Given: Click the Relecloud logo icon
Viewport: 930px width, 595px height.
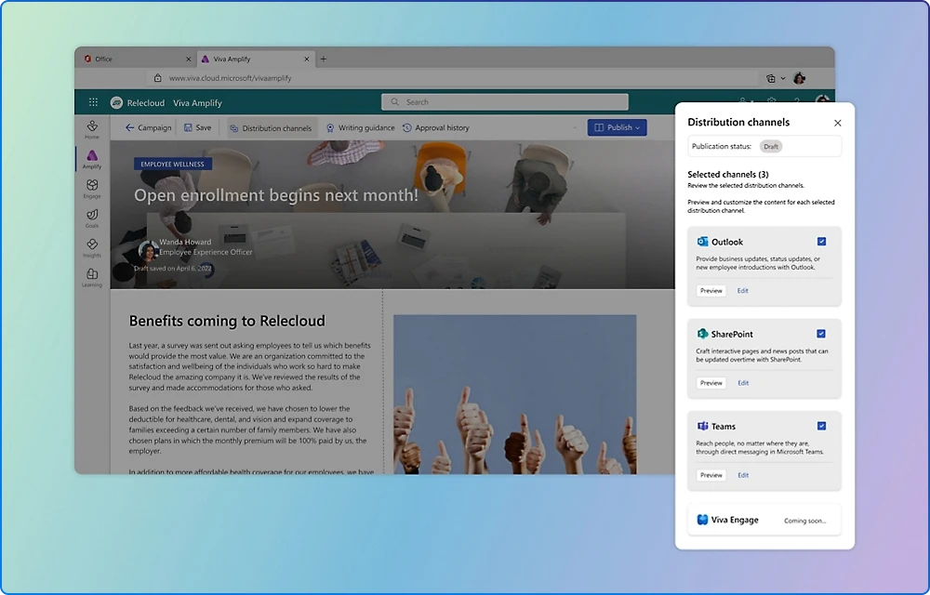Looking at the screenshot, I should [x=117, y=102].
